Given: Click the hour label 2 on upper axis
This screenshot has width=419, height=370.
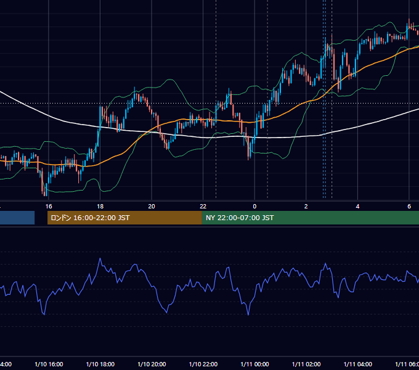Looking at the screenshot, I should tap(306, 207).
